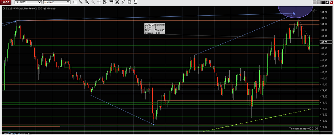Click the 31,00 price axis label
This screenshot has height=136, width=334.
click(324, 24)
